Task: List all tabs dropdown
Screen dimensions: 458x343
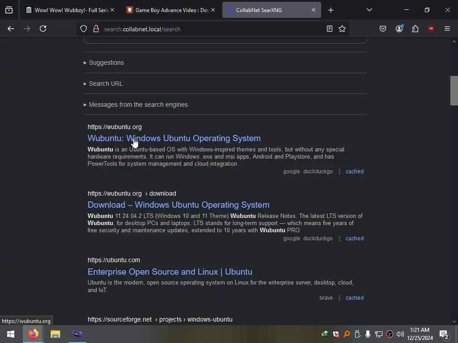Action: [369, 10]
